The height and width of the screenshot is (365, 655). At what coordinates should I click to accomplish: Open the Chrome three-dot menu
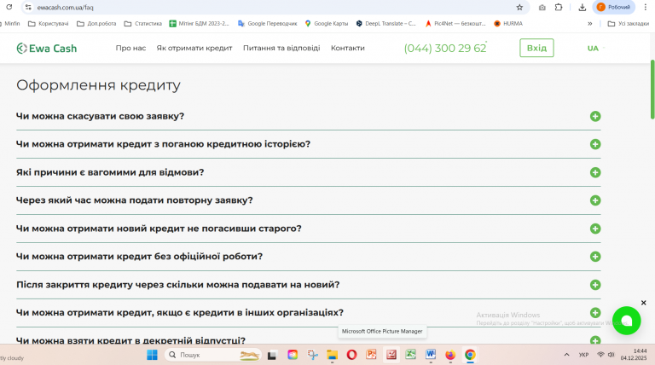646,7
